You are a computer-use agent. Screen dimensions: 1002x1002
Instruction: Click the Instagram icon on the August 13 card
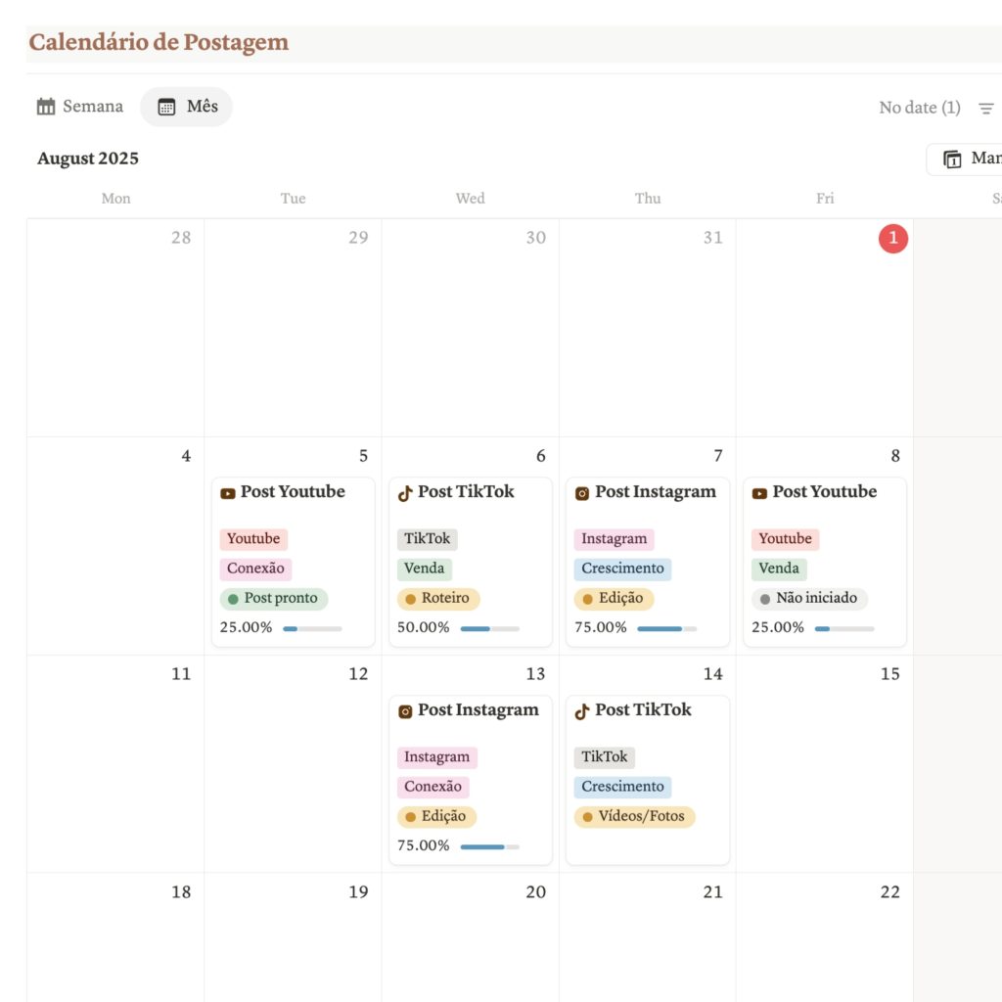pyautogui.click(x=406, y=710)
